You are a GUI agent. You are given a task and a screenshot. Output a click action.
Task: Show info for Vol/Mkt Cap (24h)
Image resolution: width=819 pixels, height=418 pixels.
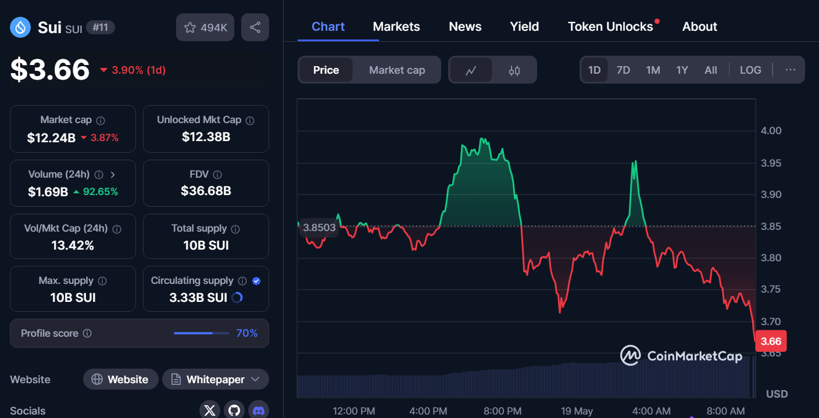117,229
